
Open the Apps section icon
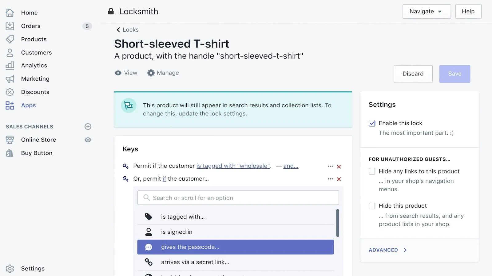[10, 105]
